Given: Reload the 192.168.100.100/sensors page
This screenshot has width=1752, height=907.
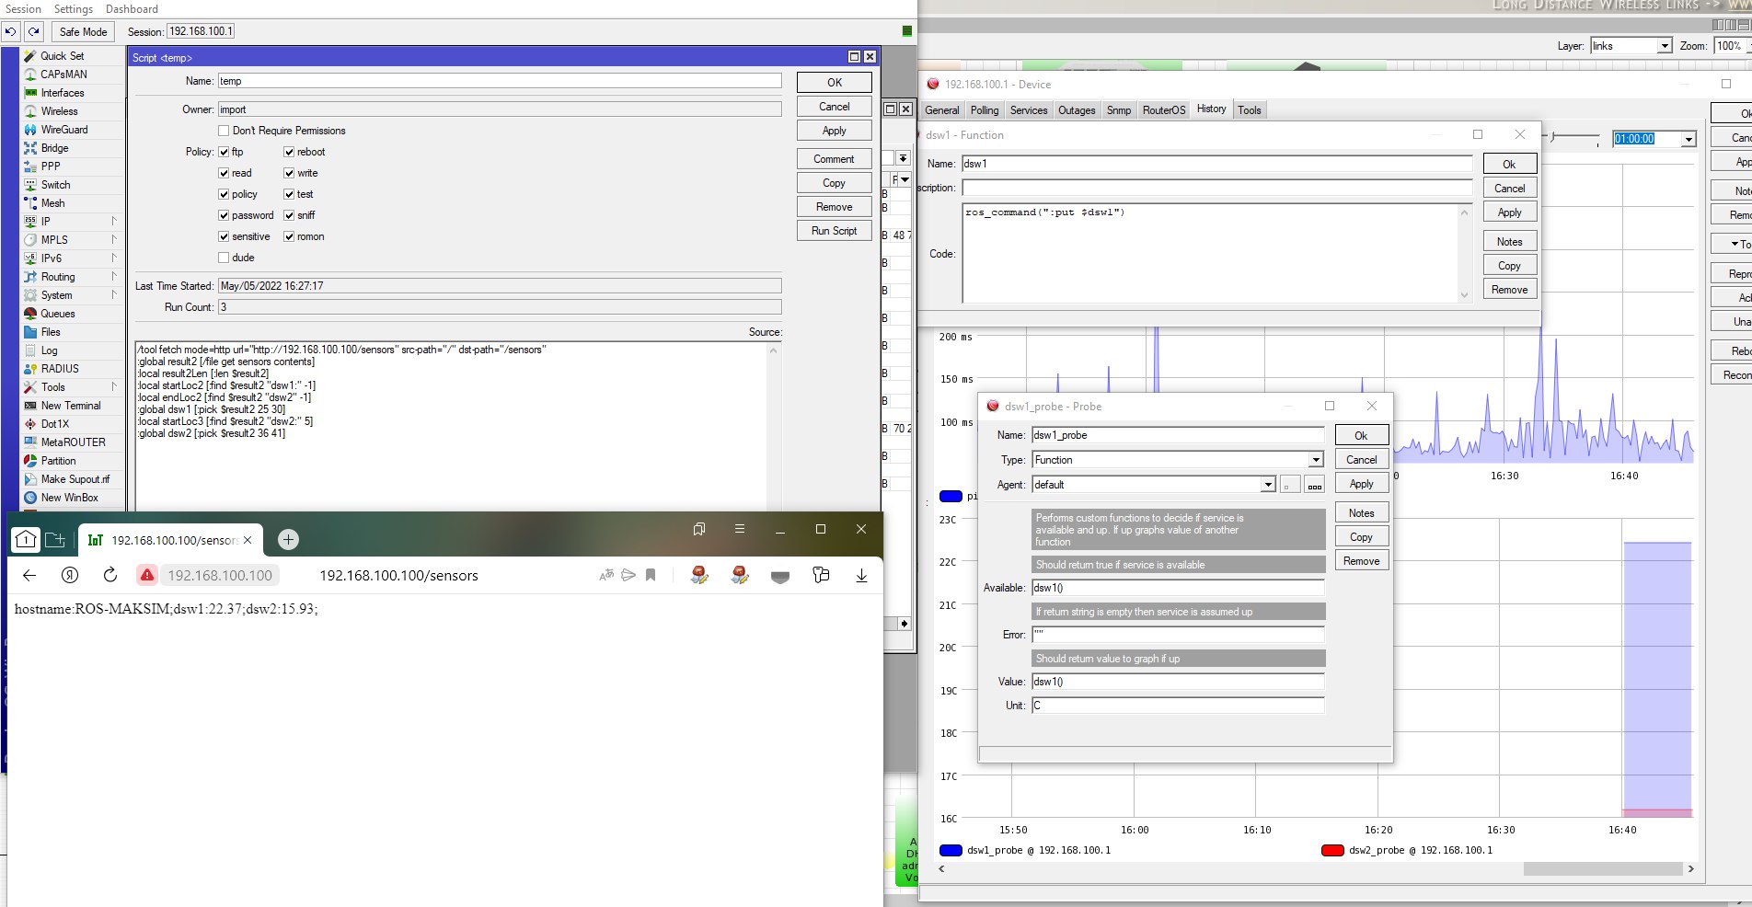Looking at the screenshot, I should click(110, 575).
